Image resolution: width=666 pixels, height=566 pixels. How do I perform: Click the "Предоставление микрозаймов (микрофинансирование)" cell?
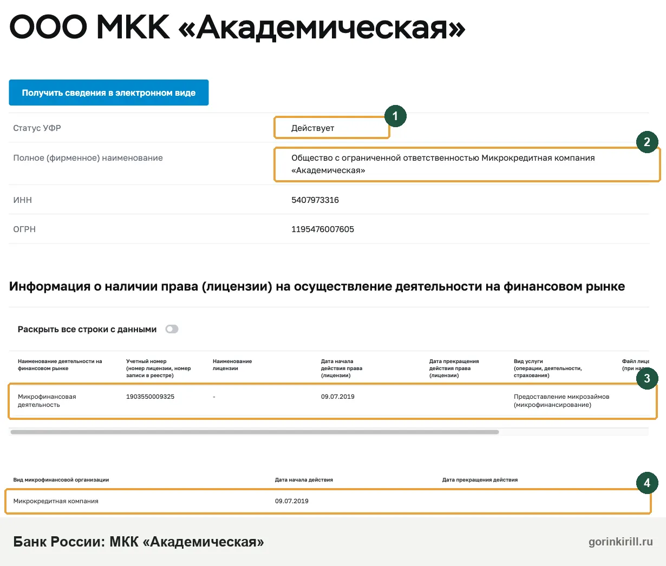[561, 400]
